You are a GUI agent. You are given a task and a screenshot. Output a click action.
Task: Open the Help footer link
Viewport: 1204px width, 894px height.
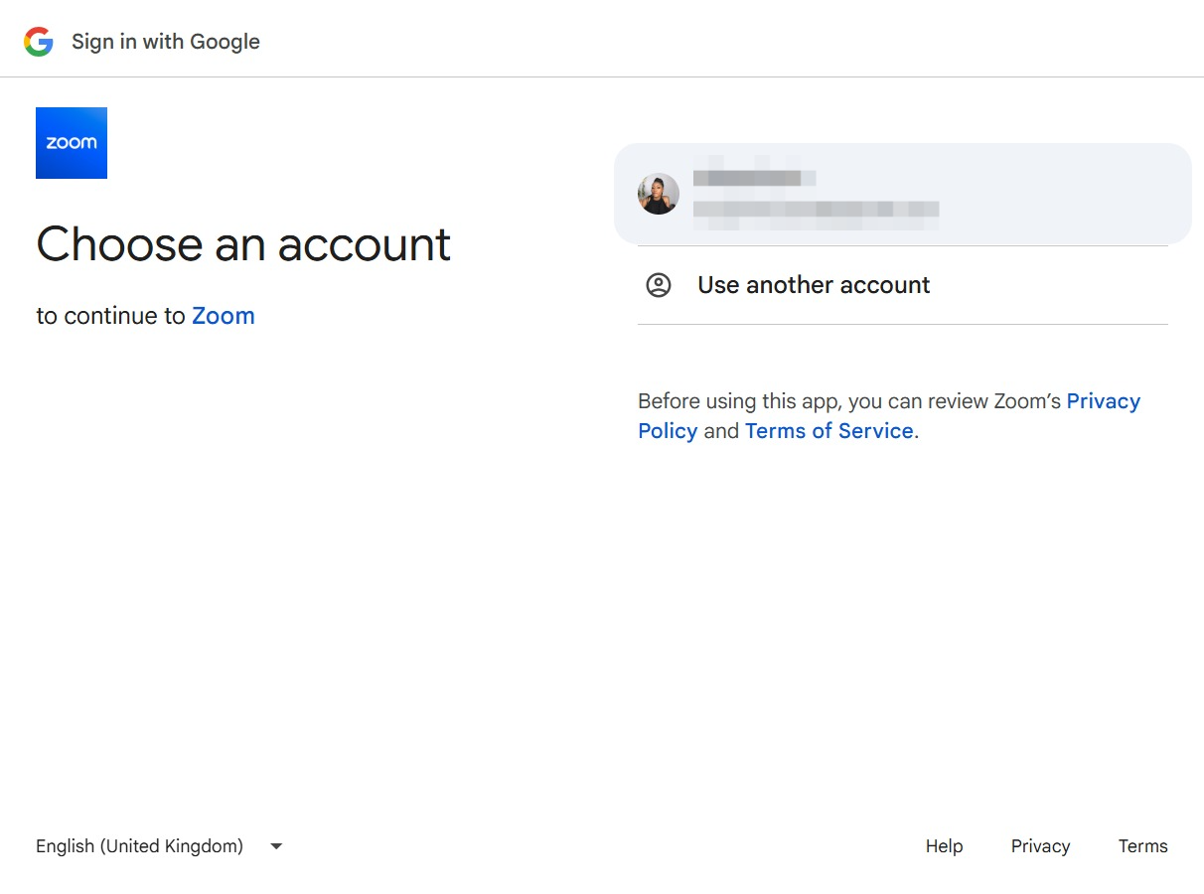coord(945,846)
